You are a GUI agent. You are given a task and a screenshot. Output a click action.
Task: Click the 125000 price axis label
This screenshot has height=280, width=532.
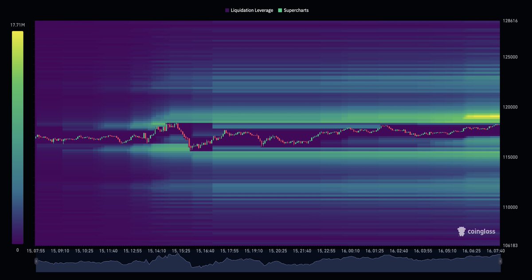(x=509, y=57)
